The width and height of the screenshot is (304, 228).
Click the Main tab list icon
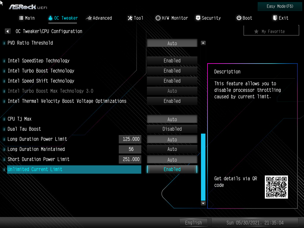tap(21, 18)
